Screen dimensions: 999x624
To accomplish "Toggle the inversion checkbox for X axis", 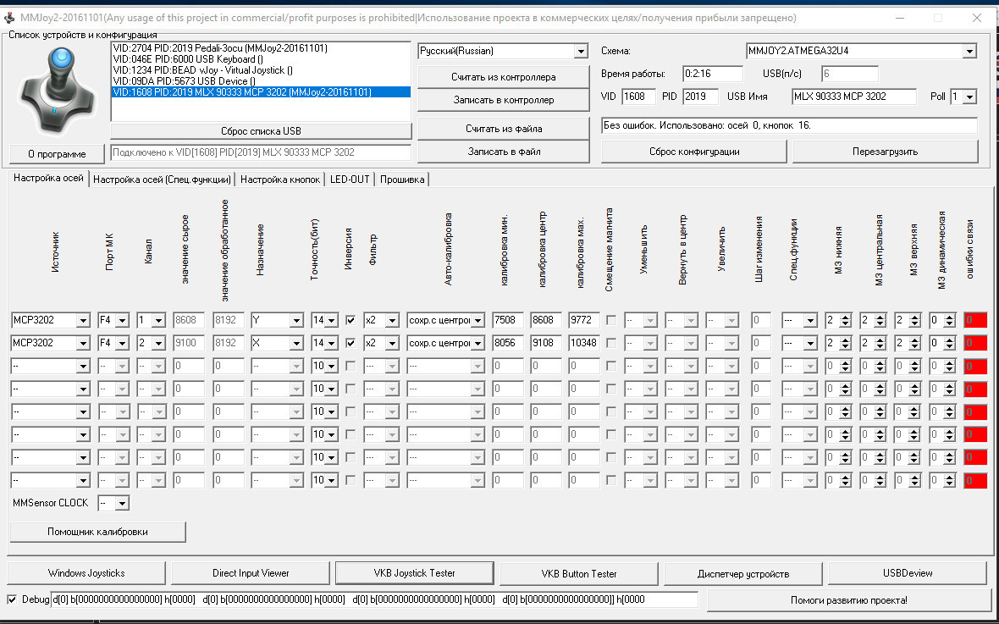I will (x=350, y=343).
